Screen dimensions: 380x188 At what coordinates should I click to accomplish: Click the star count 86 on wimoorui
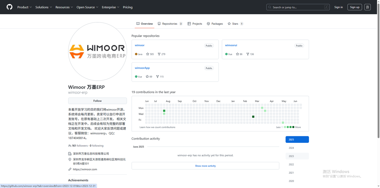pos(239,54)
